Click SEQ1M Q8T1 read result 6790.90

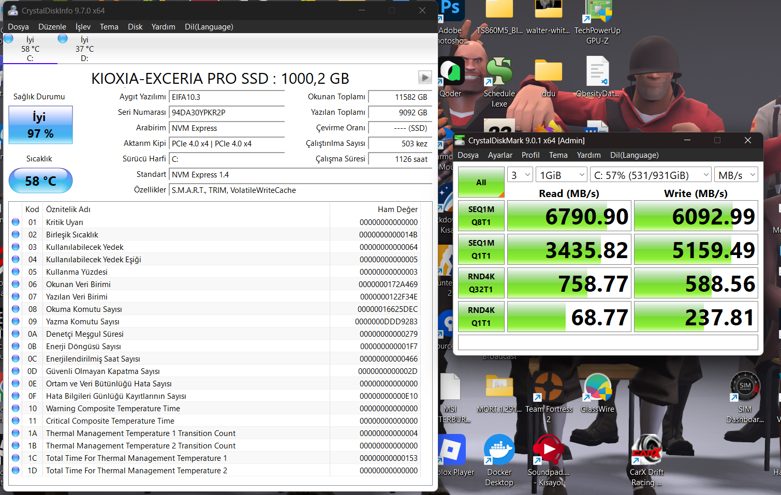569,216
